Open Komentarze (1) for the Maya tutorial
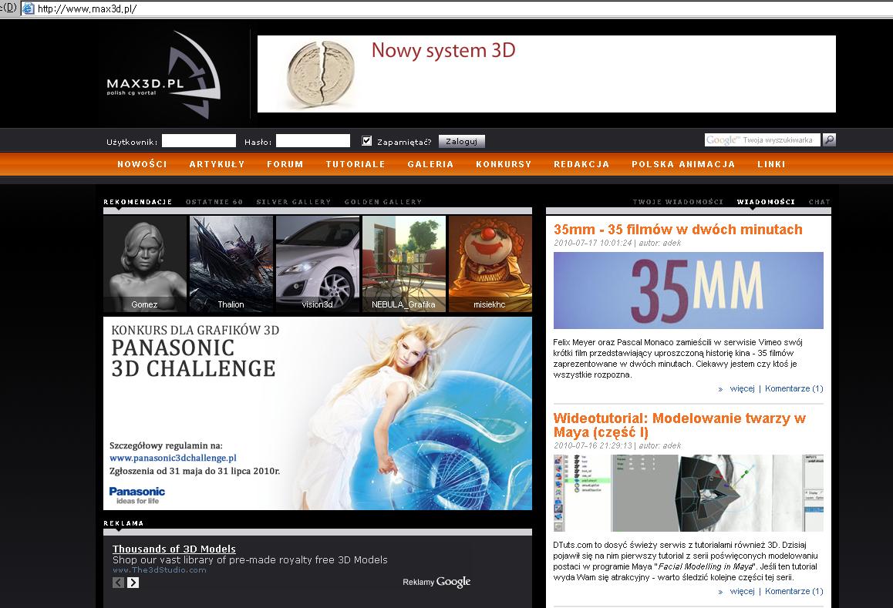The width and height of the screenshot is (893, 608). point(794,591)
